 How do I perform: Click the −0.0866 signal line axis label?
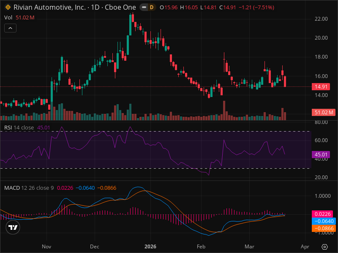[324, 228]
